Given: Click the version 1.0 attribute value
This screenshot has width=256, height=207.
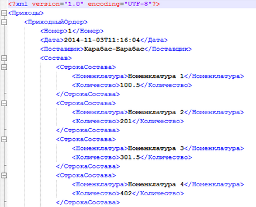Looking at the screenshot, I should click(74, 4).
